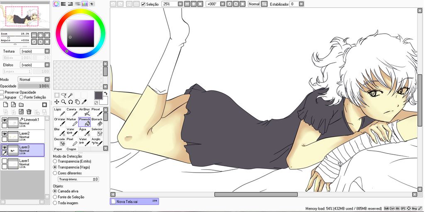The width and height of the screenshot is (425, 212).
Task: Open the Estabilizador value dropdown
Action: pos(301,4)
